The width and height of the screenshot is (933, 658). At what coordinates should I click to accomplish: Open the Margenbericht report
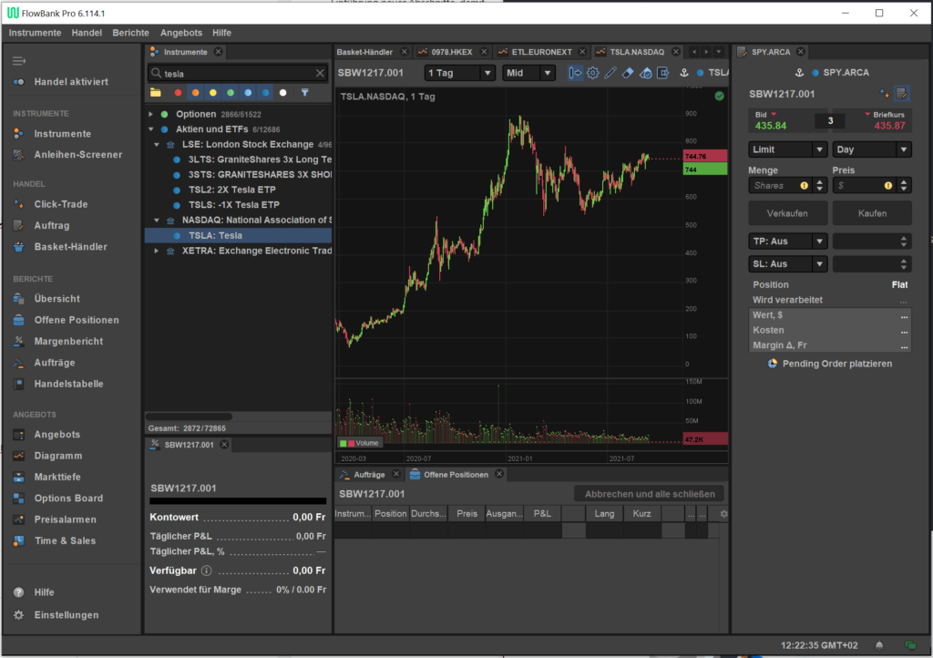[x=68, y=342]
